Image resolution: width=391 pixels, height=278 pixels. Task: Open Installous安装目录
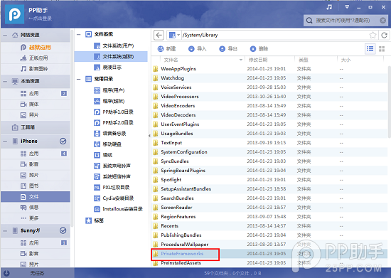click(x=118, y=209)
